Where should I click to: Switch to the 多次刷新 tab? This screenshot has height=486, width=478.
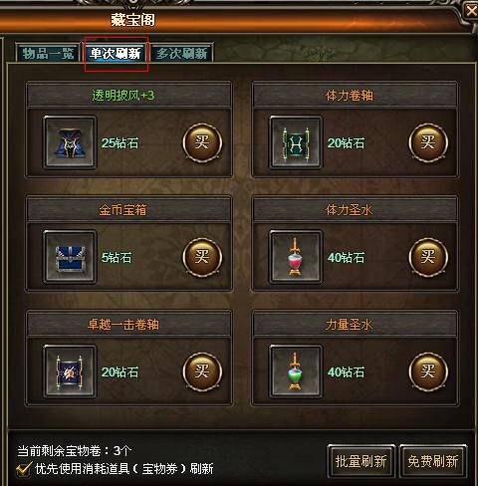pos(181,53)
